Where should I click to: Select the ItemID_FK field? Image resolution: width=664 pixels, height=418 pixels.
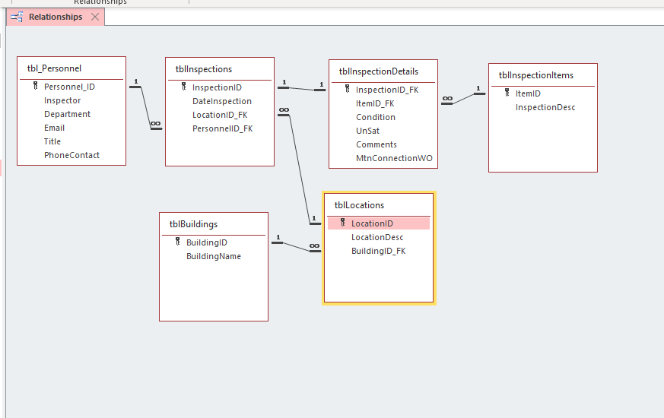point(375,103)
